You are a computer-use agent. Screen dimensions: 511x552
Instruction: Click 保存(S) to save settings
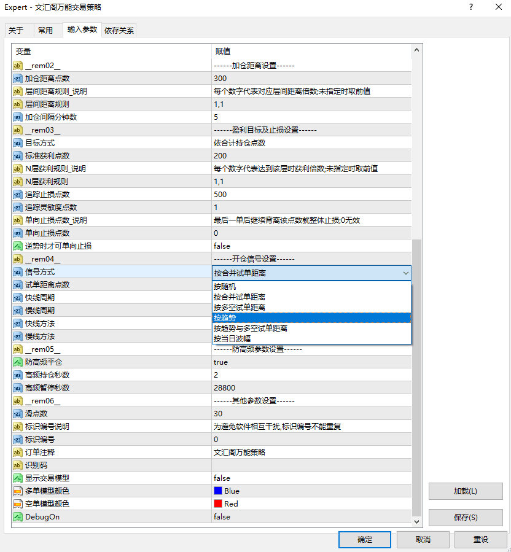coord(466,518)
